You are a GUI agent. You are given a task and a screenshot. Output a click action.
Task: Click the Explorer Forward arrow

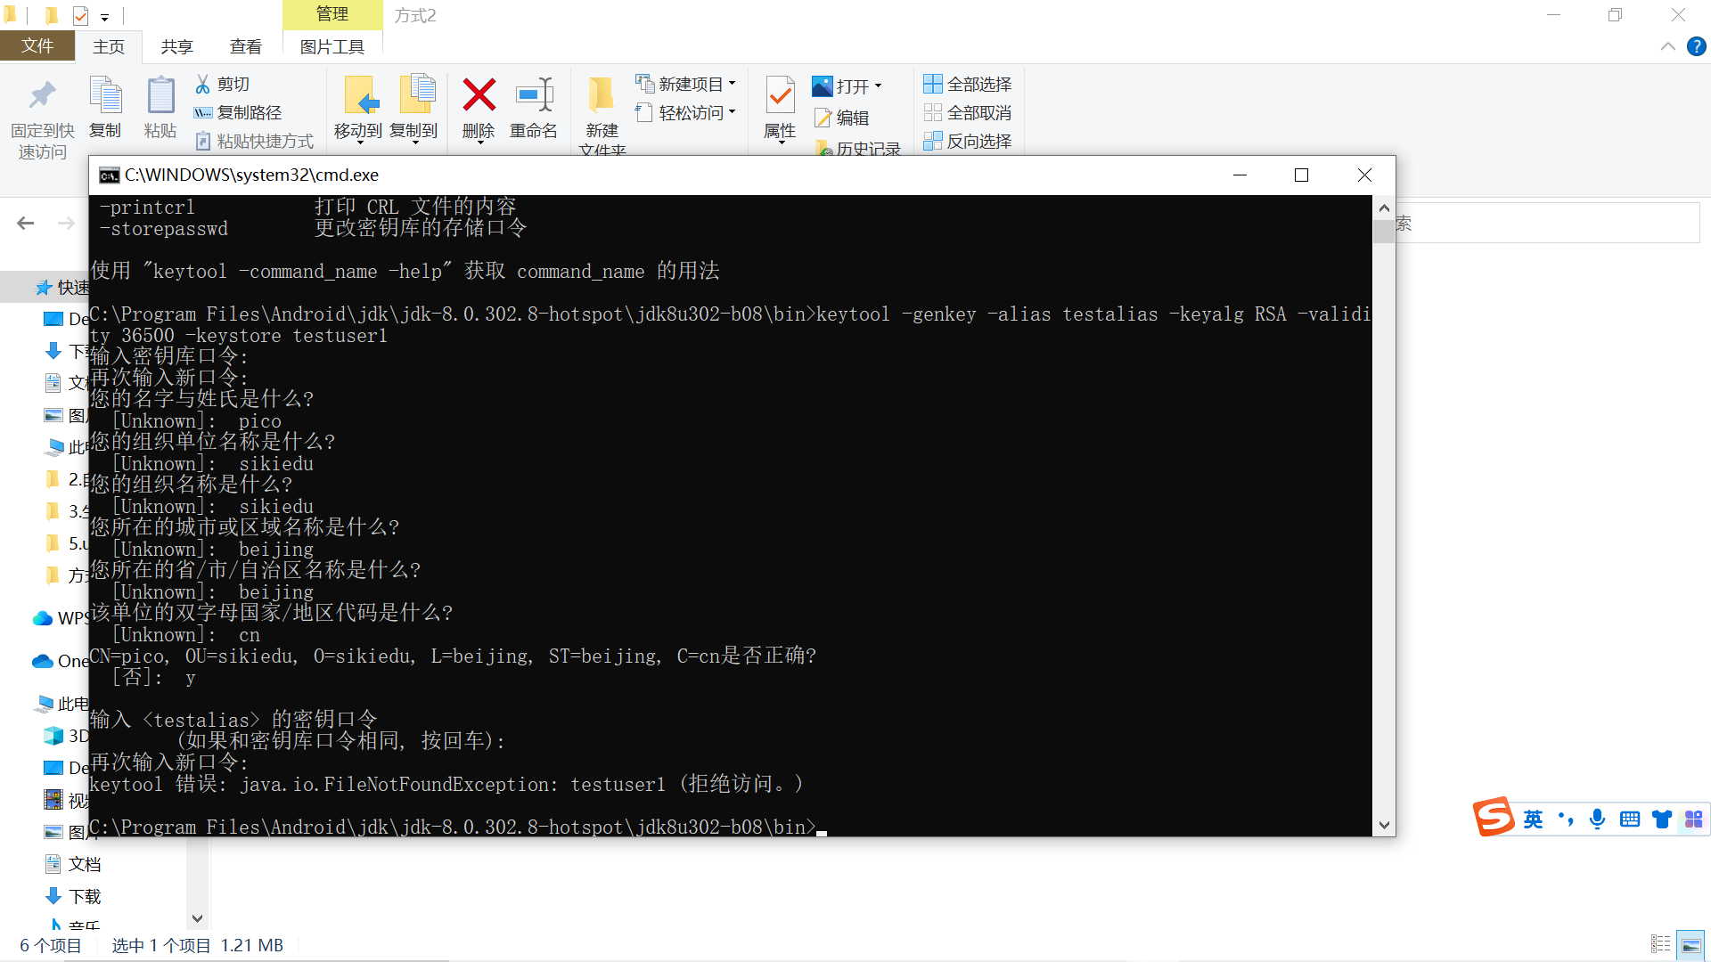coord(66,223)
